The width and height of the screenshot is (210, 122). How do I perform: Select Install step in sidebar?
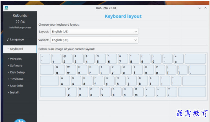coord(14,93)
